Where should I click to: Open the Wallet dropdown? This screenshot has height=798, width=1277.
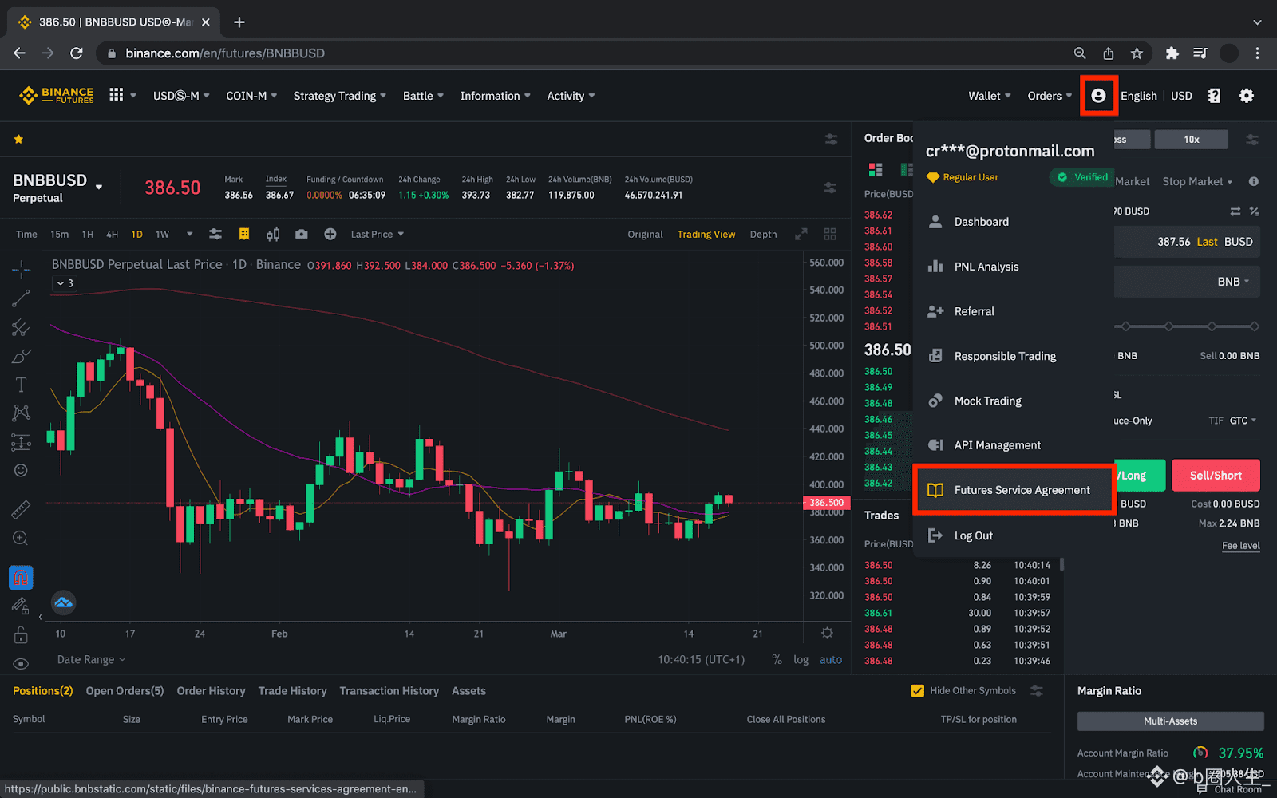(x=990, y=96)
